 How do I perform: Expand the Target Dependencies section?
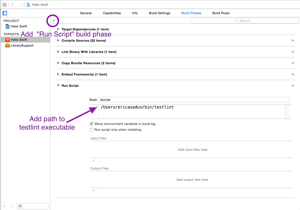pos(58,29)
